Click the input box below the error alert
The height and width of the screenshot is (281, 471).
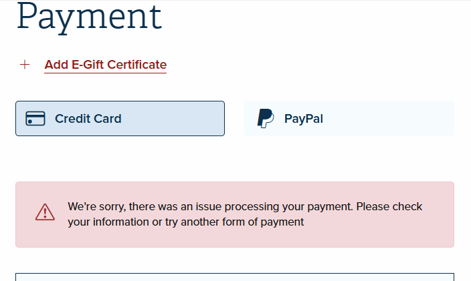235,277
